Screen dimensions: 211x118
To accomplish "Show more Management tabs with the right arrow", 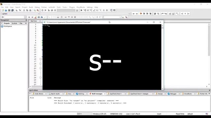I will pyautogui.click(x=26, y=23).
